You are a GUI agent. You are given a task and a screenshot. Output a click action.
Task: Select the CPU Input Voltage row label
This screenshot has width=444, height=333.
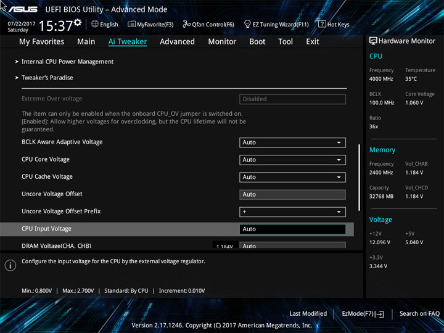pos(46,229)
